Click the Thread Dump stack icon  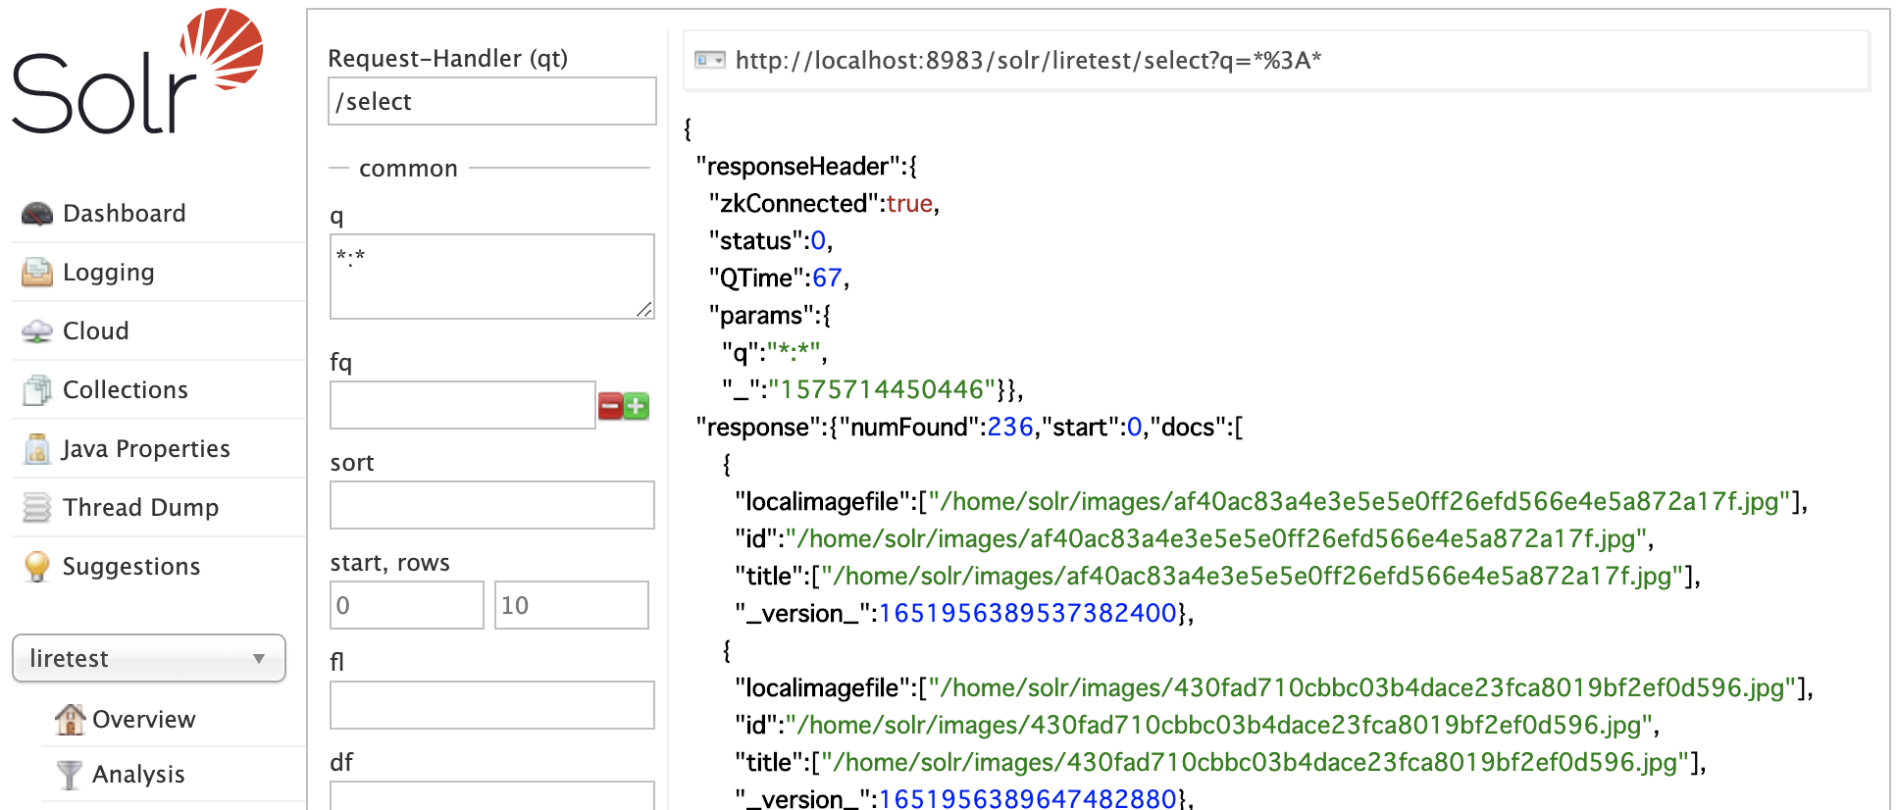37,507
